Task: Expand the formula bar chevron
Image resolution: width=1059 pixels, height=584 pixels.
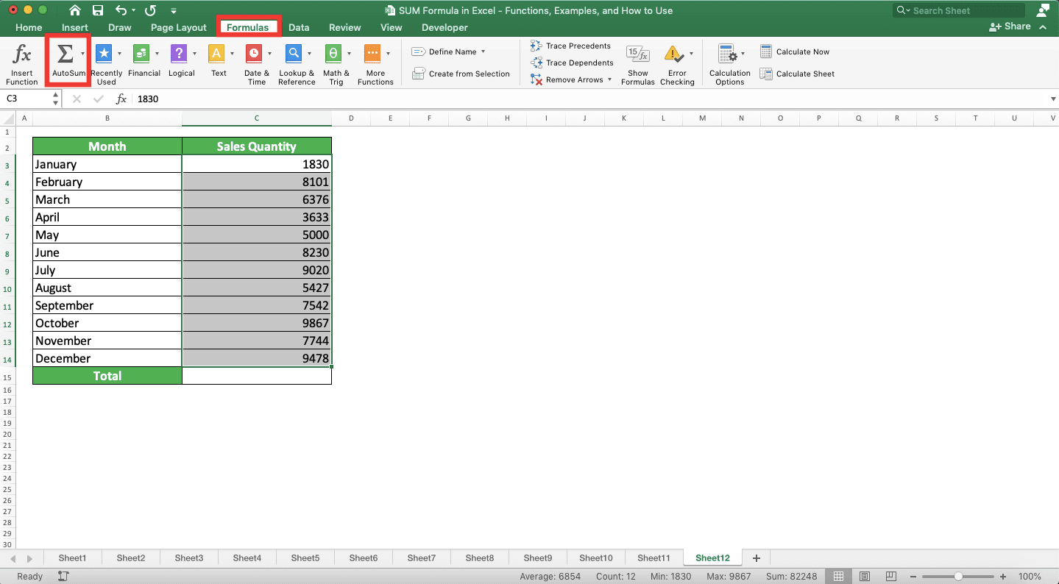Action: [x=1053, y=99]
